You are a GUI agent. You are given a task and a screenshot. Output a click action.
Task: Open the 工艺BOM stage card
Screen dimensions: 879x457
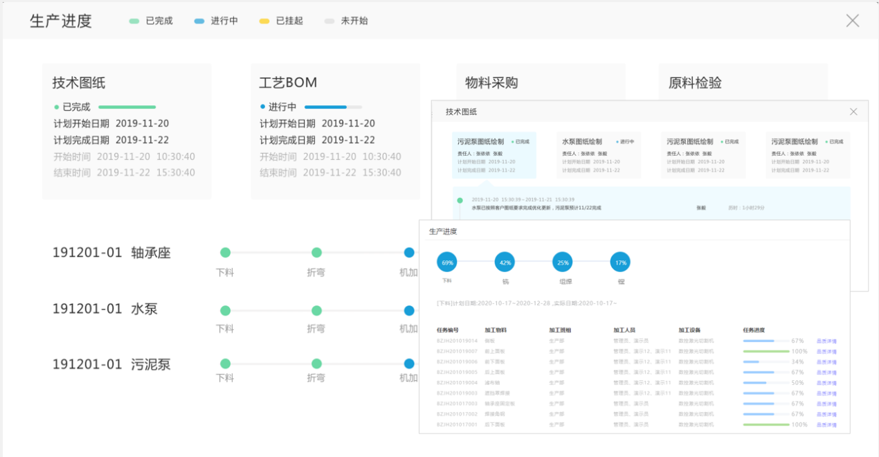[335, 131]
